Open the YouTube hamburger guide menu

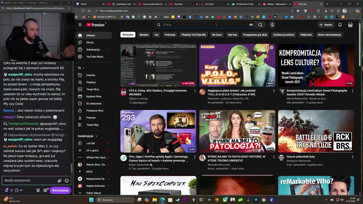(x=80, y=25)
